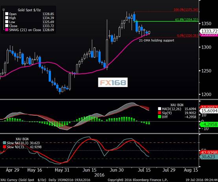
Task: Click the Open value 1328.85 in legend
Action: tap(48, 14)
